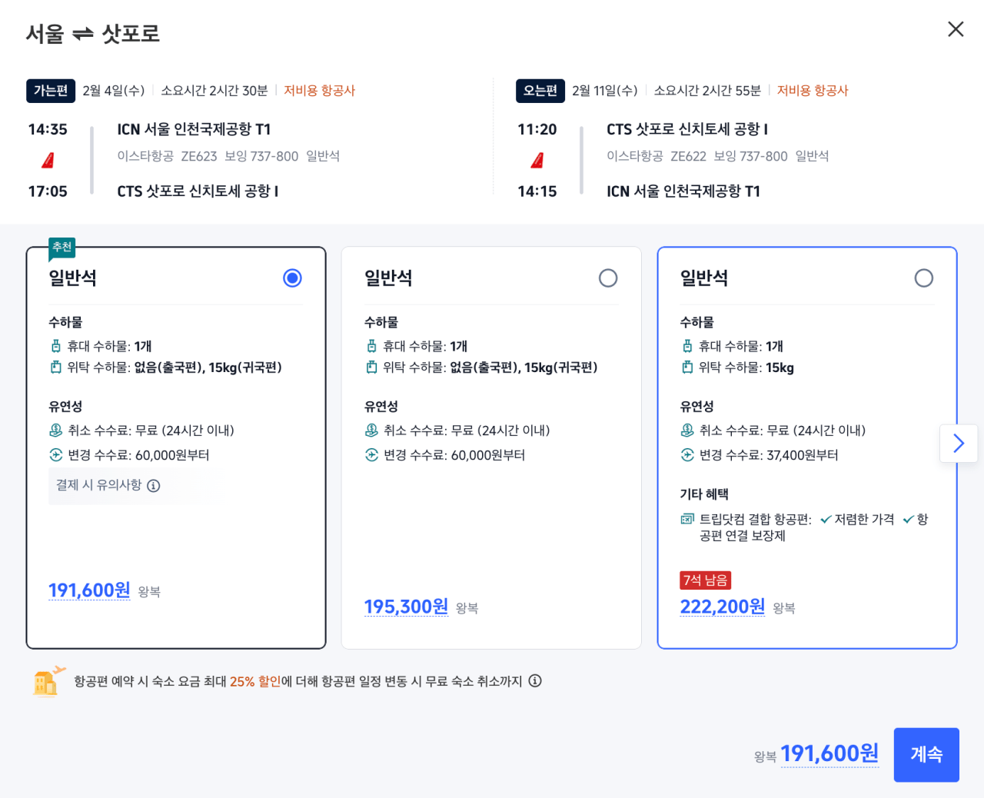Click the 가는편 departure tab label
The width and height of the screenshot is (984, 798).
pyautogui.click(x=50, y=91)
